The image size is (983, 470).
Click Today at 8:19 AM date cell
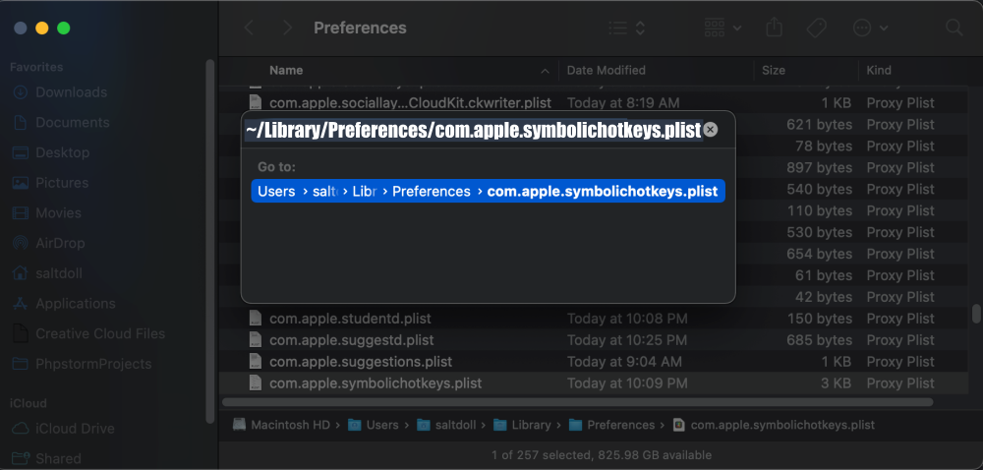point(623,103)
